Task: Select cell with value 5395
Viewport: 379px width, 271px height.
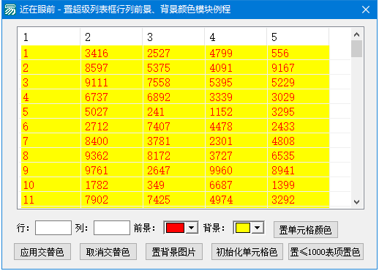Action: coord(236,82)
